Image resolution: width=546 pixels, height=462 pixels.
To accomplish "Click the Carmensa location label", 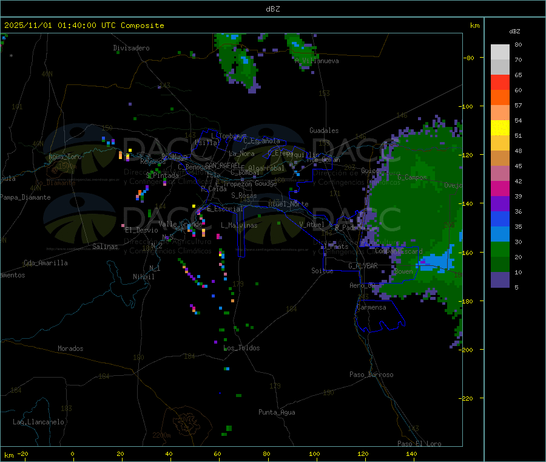I will click(x=371, y=308).
